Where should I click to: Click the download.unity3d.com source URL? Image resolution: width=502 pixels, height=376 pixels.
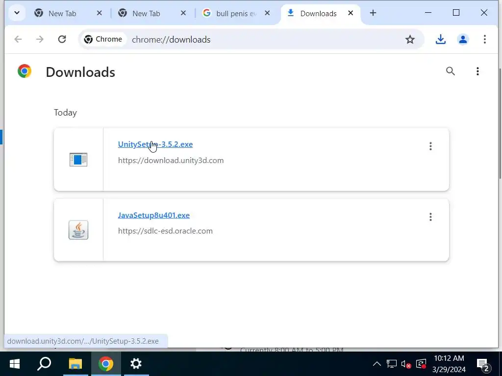(171, 161)
